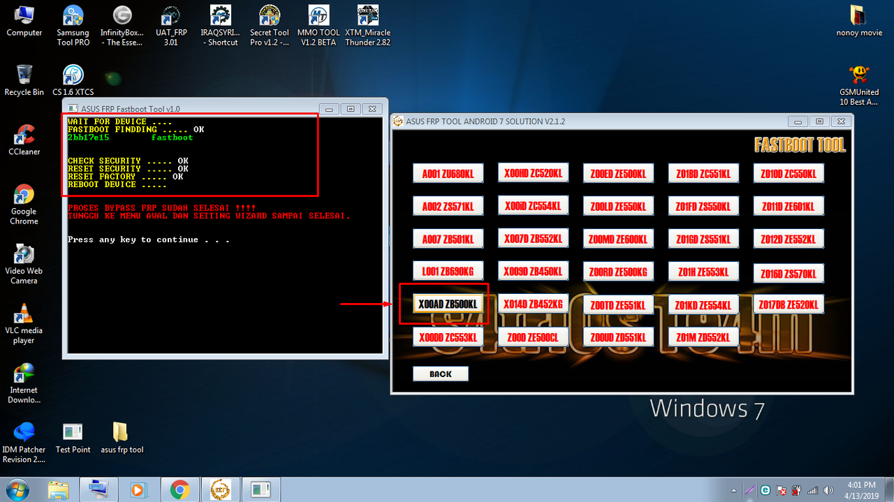Show hidden system tray icons
The width and height of the screenshot is (894, 502).
tap(733, 490)
